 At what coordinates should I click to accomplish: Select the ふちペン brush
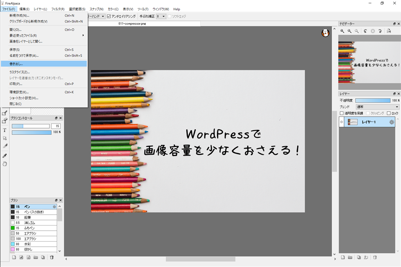[34, 228]
